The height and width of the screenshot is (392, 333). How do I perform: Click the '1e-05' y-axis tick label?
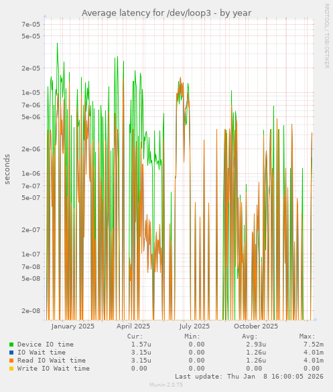pos(31,93)
